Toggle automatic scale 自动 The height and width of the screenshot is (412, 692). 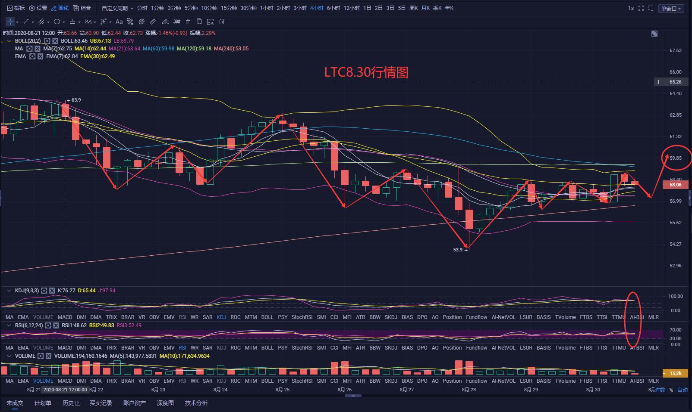pos(683,390)
